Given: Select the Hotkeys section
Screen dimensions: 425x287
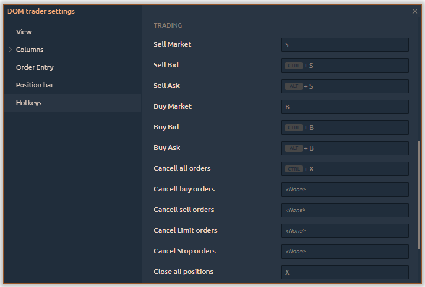Looking at the screenshot, I should pos(28,103).
